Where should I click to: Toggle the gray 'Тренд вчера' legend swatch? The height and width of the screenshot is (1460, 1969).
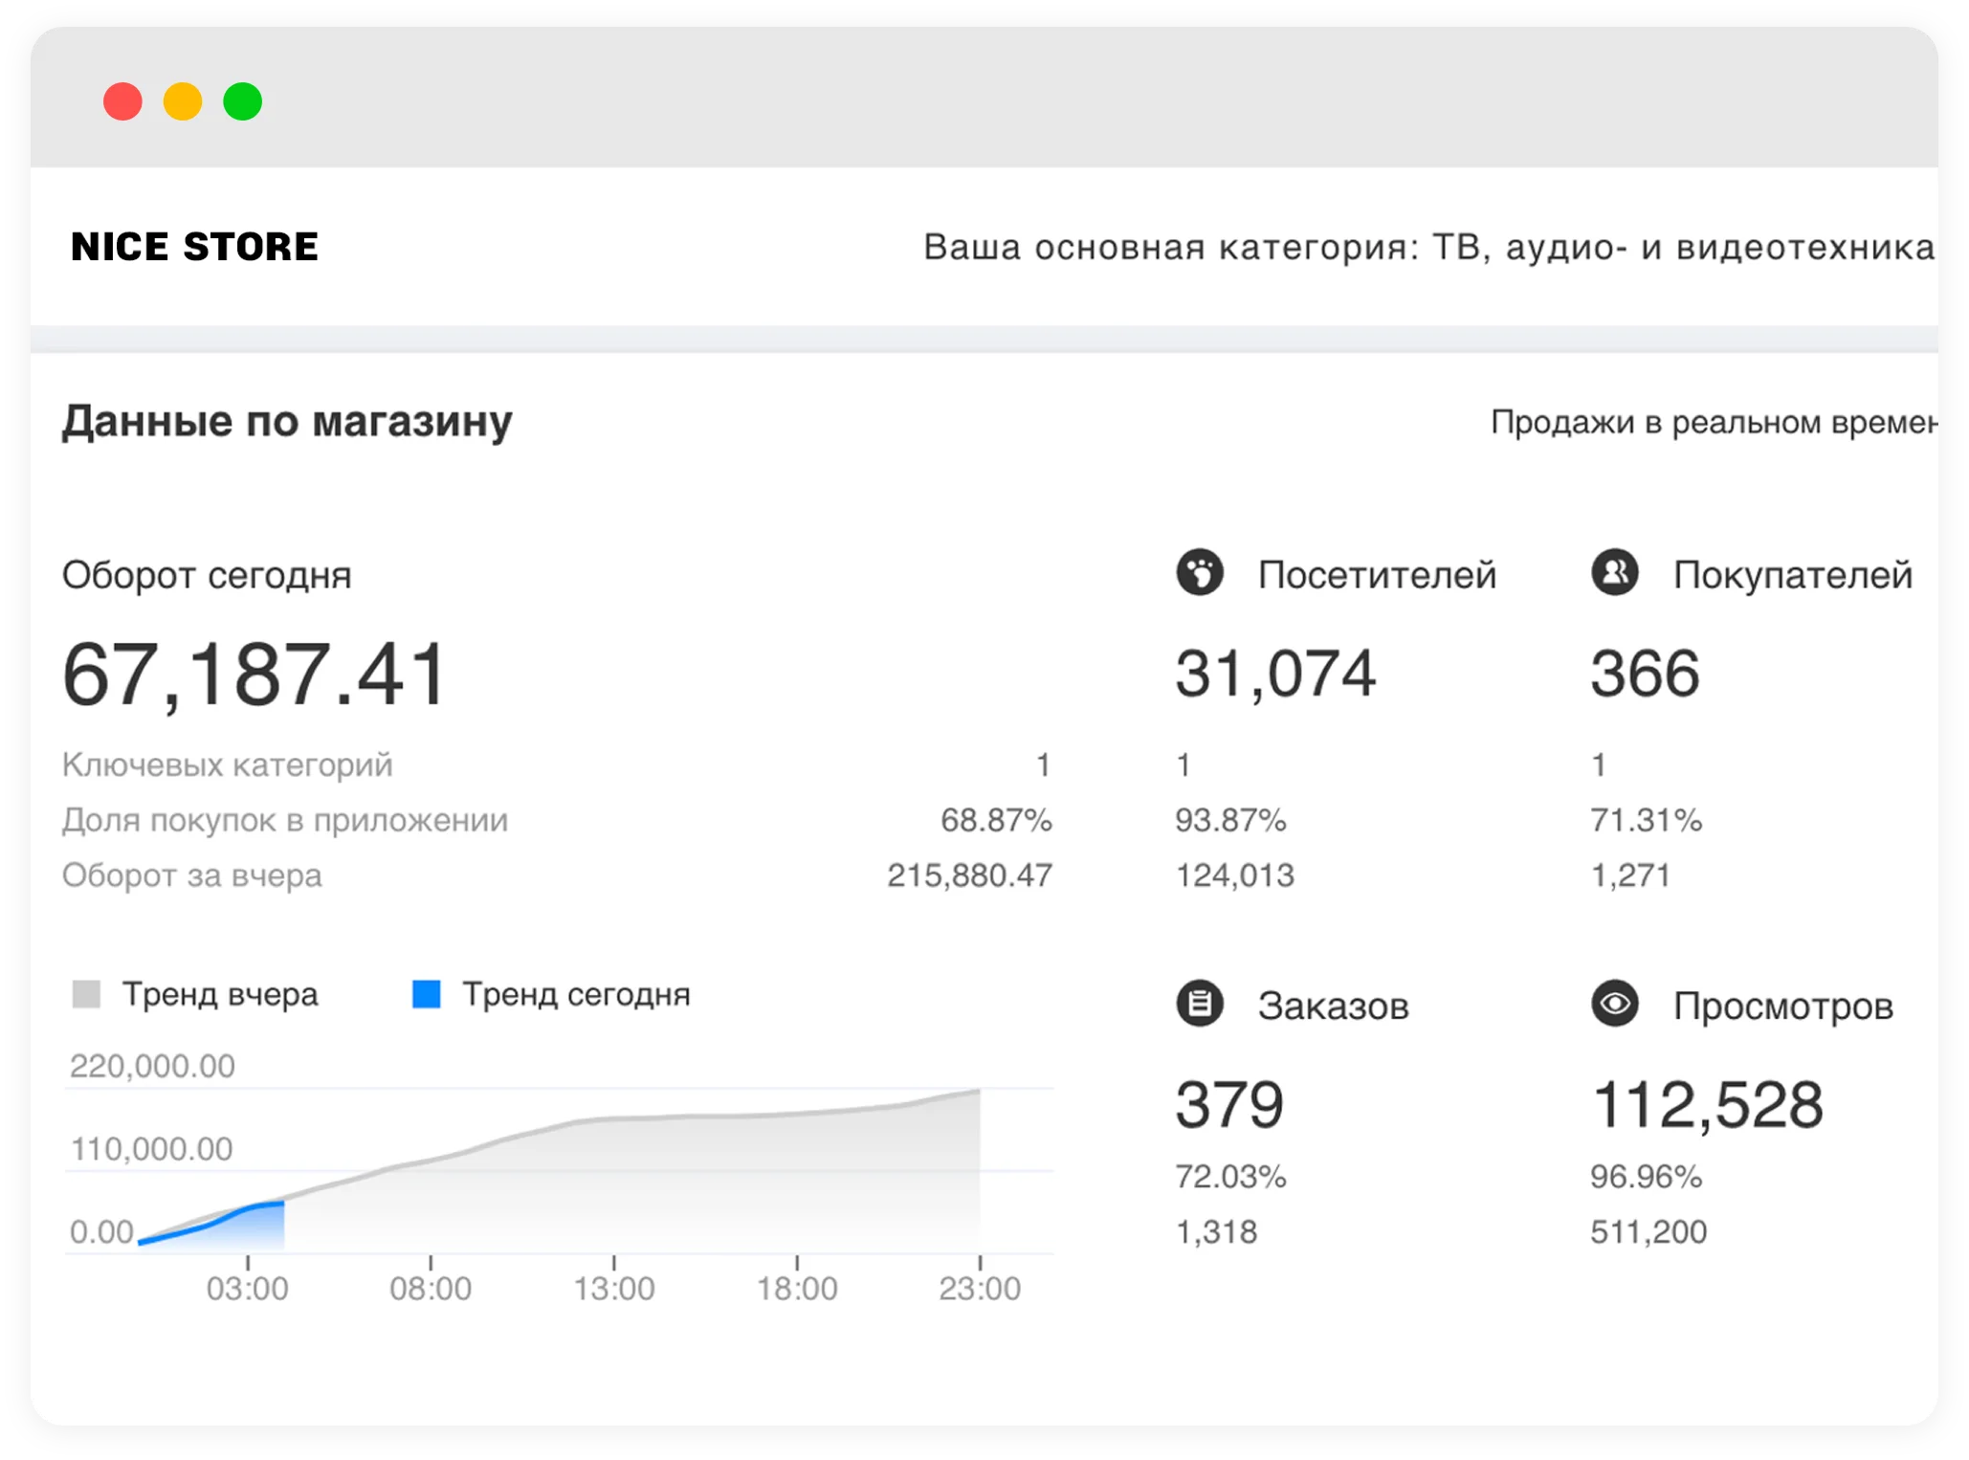(x=86, y=994)
